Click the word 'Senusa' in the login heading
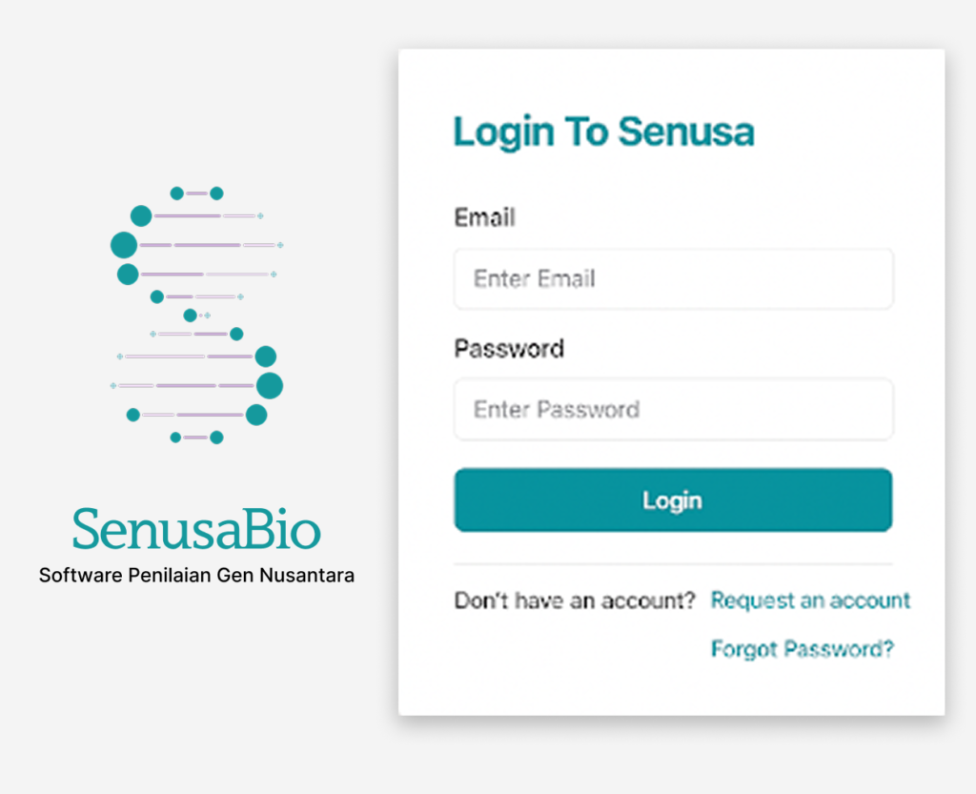 pyautogui.click(x=685, y=132)
